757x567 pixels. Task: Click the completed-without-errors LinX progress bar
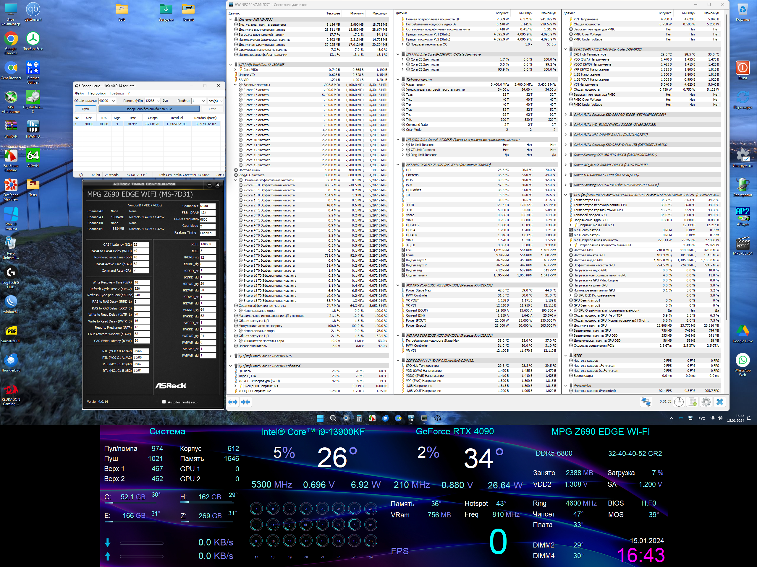149,109
